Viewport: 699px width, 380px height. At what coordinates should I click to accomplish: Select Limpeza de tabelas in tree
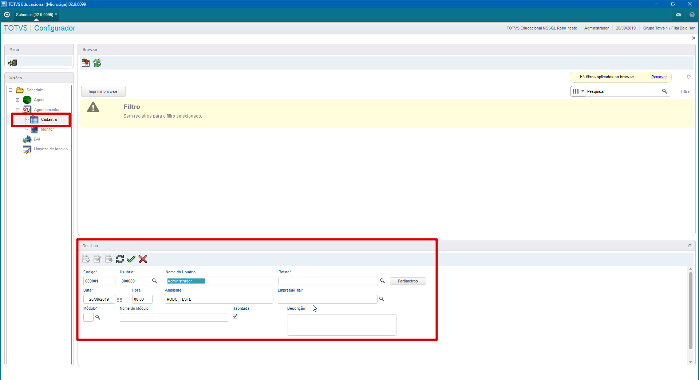coord(46,149)
